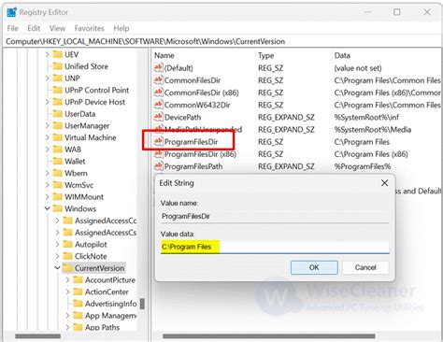Click the %ProgramFiles% data cell

[x=363, y=166]
